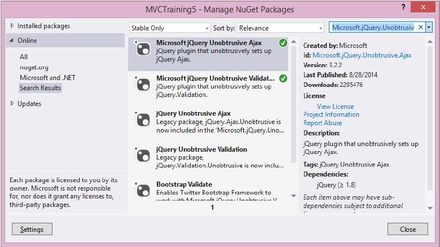Click the Close button
The height and width of the screenshot is (247, 440).
pyautogui.click(x=408, y=229)
